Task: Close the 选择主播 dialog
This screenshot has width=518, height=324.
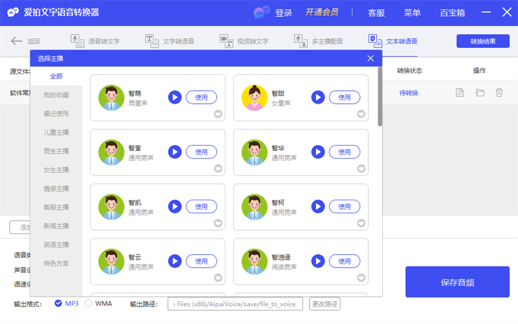Action: [x=370, y=58]
